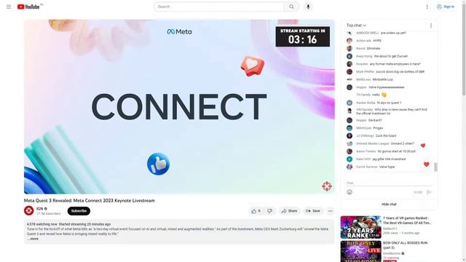Open avatar of 'We about to get Zucced' commenter
The height and width of the screenshot is (262, 466).
[x=349, y=56]
